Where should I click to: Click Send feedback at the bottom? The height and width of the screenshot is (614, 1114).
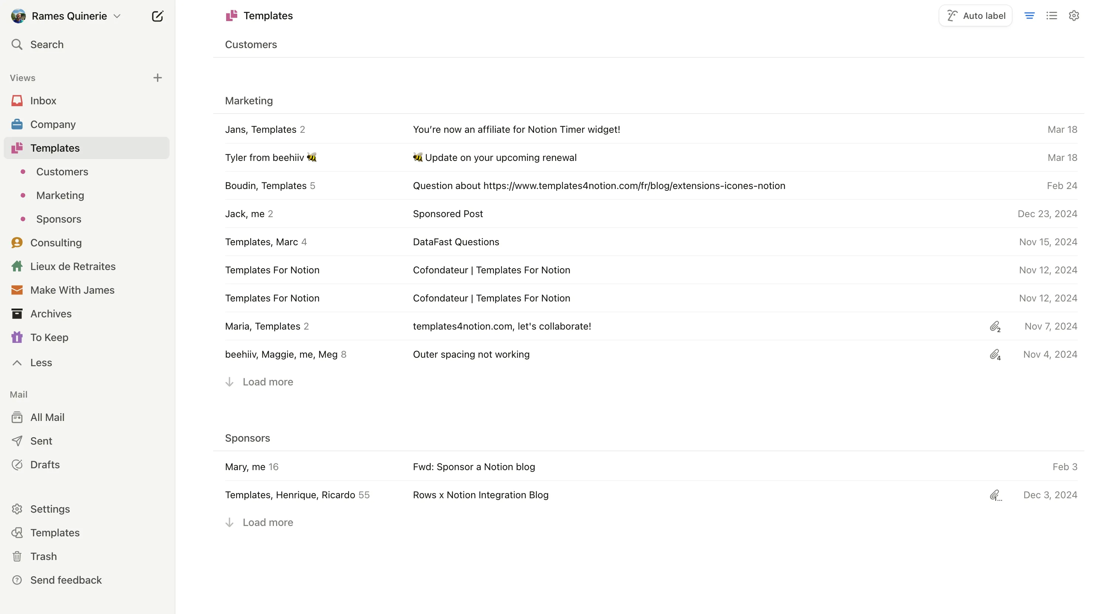click(65, 580)
